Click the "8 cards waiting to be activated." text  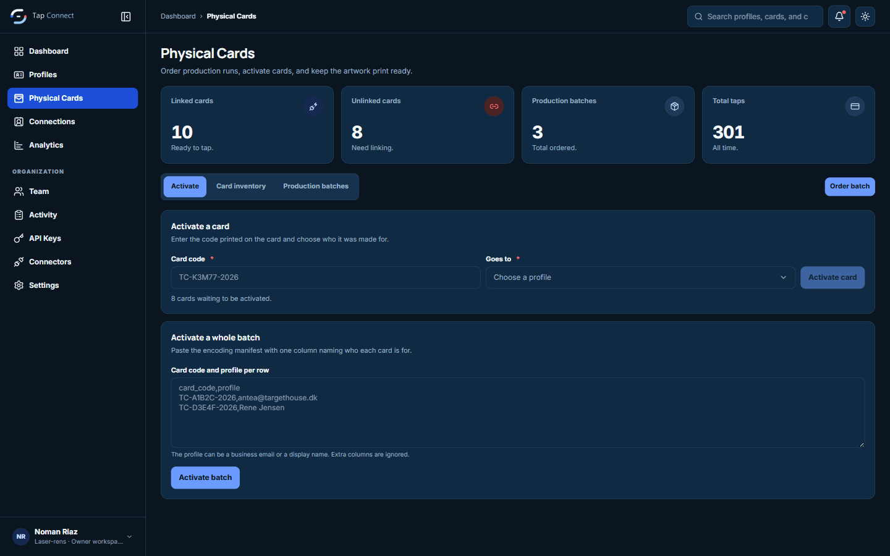(x=221, y=298)
